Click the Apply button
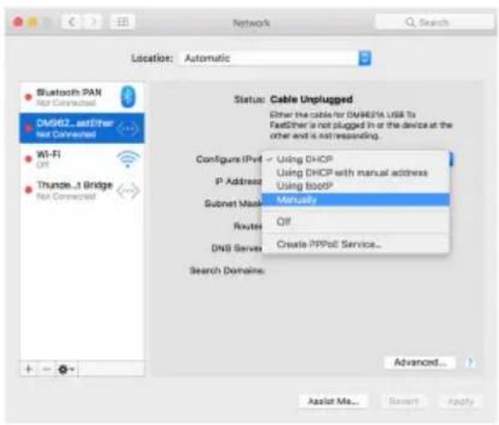This screenshot has width=499, height=425. pyautogui.click(x=461, y=401)
